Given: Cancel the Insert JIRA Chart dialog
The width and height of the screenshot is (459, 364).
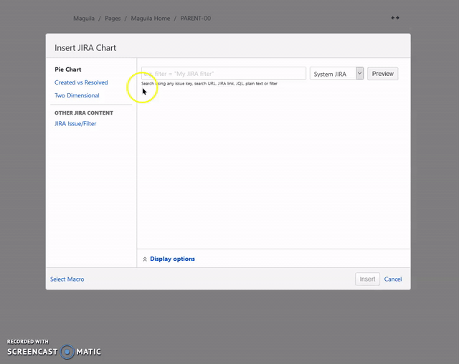Looking at the screenshot, I should coord(393,279).
